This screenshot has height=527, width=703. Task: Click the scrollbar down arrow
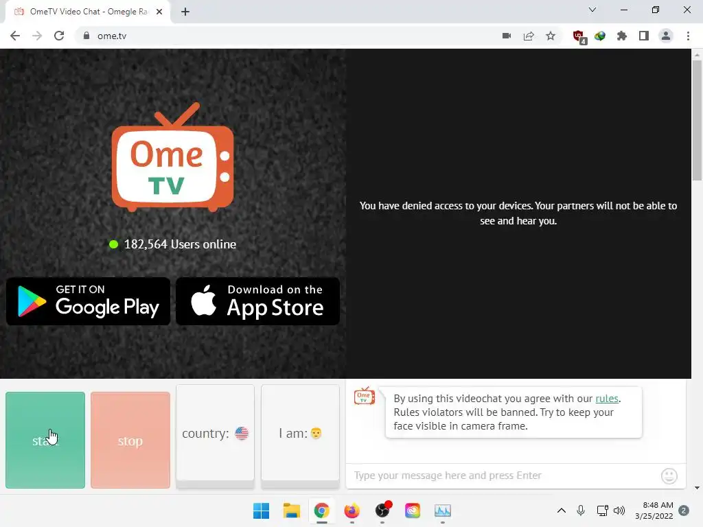click(x=697, y=488)
